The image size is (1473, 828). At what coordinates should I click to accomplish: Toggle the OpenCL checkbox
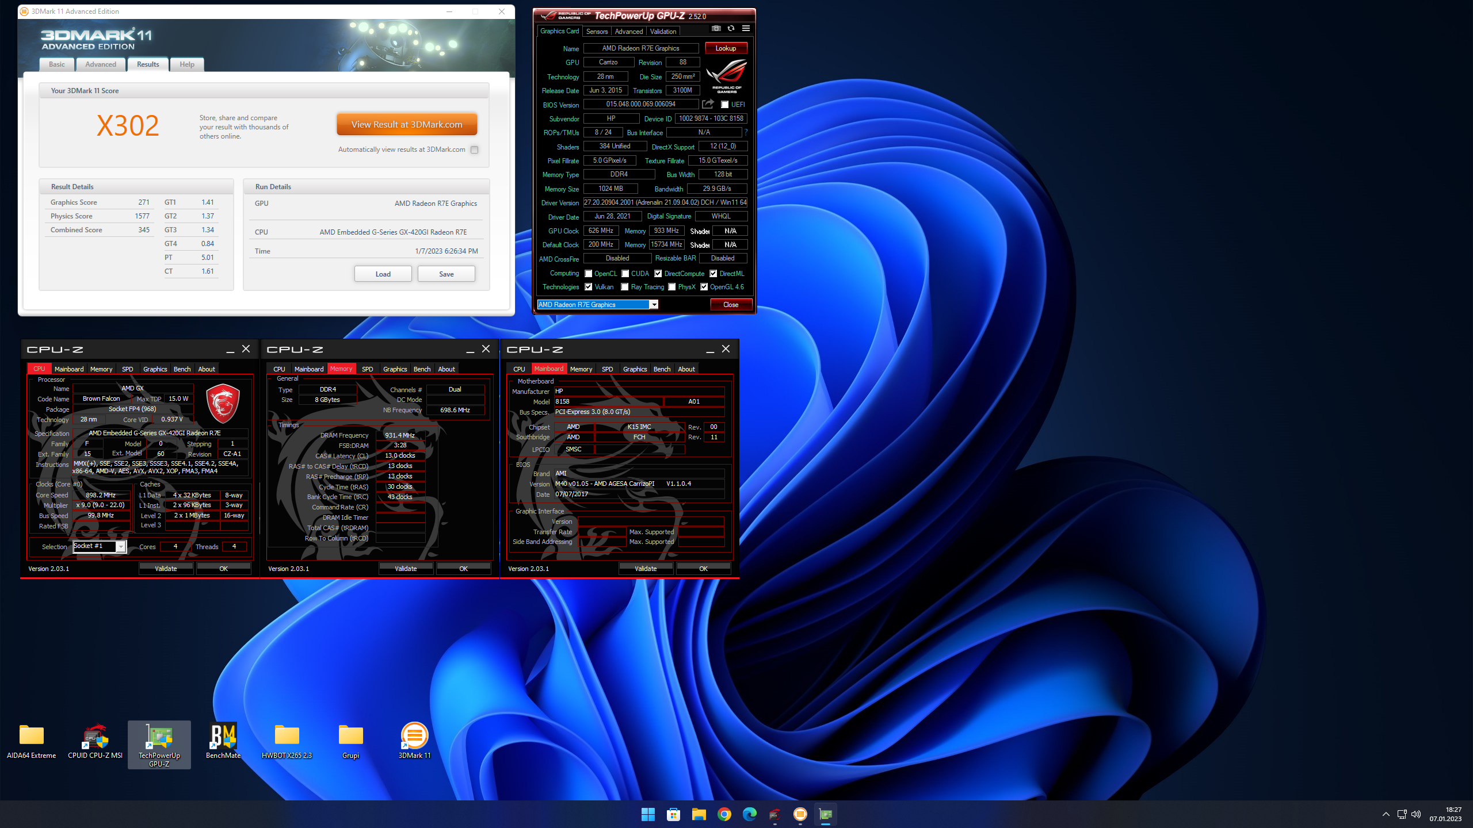click(588, 274)
